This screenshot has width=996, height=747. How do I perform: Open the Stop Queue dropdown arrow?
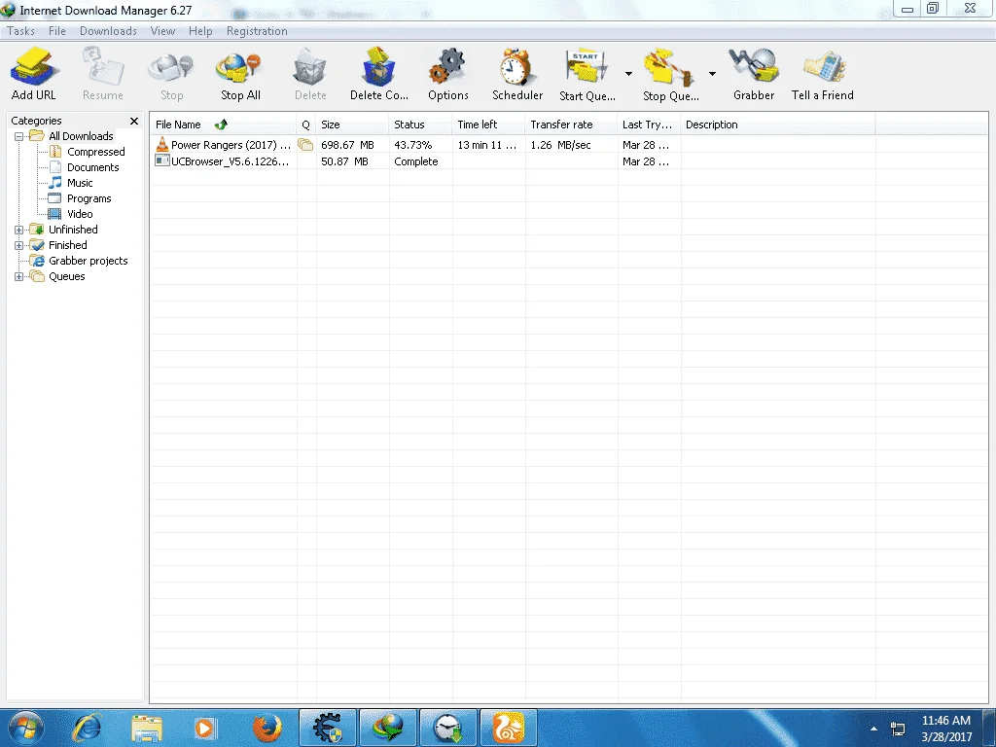tap(712, 74)
